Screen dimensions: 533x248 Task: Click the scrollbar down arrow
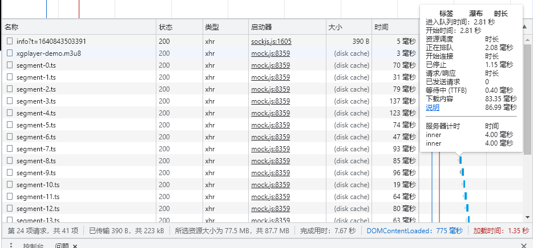(527, 217)
